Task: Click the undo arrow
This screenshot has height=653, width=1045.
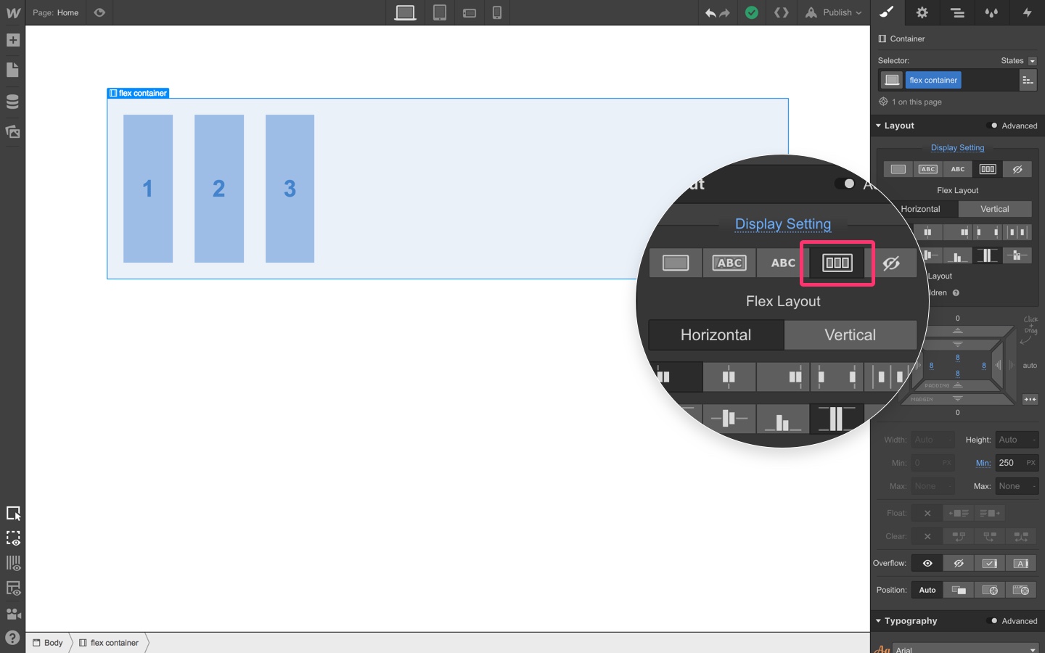Action: pos(710,13)
